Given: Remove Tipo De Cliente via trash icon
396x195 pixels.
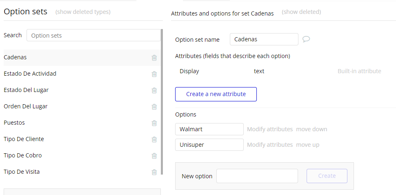Looking at the screenshot, I should click(x=154, y=139).
